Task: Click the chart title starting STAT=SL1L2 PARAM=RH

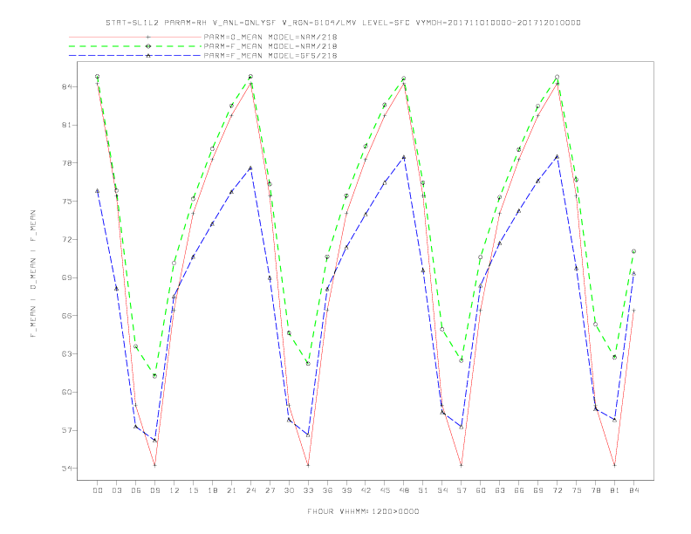Action: (343, 23)
